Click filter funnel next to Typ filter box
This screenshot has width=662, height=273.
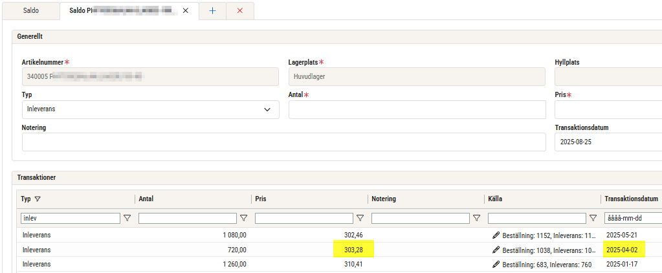[127, 219]
